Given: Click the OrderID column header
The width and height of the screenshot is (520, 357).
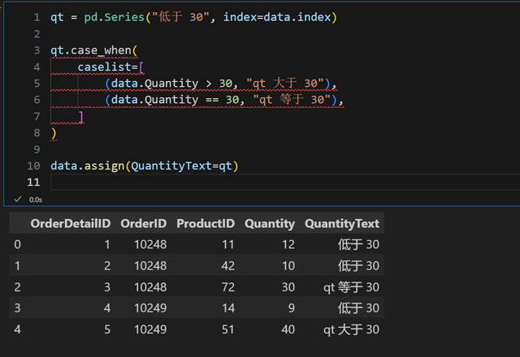Looking at the screenshot, I should point(143,223).
